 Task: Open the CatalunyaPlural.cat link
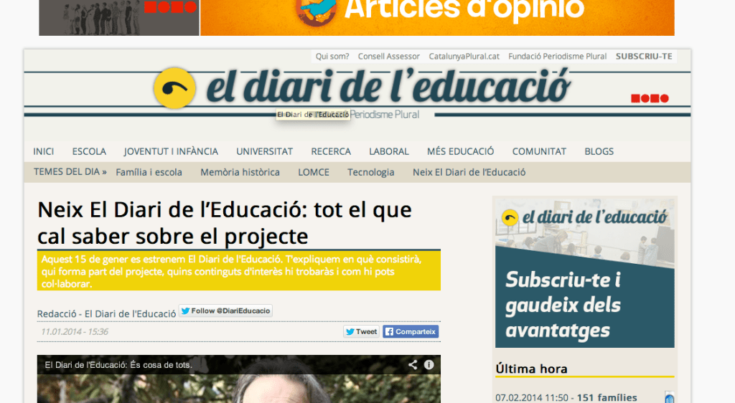pyautogui.click(x=464, y=56)
